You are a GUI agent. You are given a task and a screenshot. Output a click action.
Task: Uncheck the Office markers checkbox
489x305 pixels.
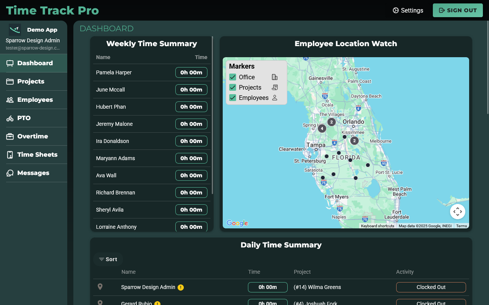point(233,77)
